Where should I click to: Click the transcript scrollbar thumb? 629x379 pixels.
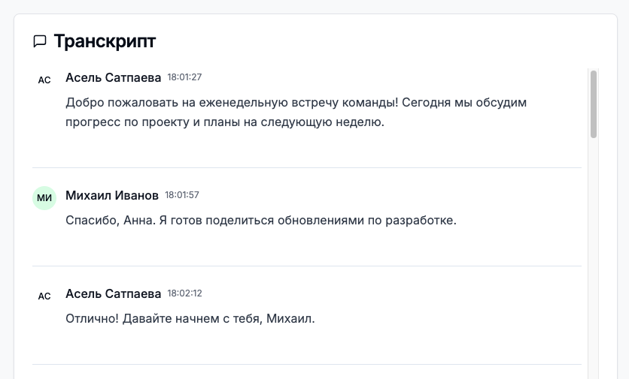pyautogui.click(x=594, y=104)
